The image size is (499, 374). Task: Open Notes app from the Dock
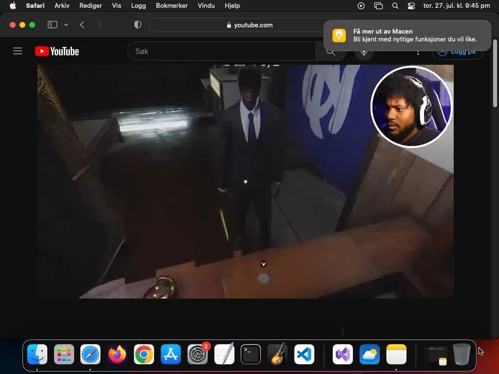tap(396, 354)
